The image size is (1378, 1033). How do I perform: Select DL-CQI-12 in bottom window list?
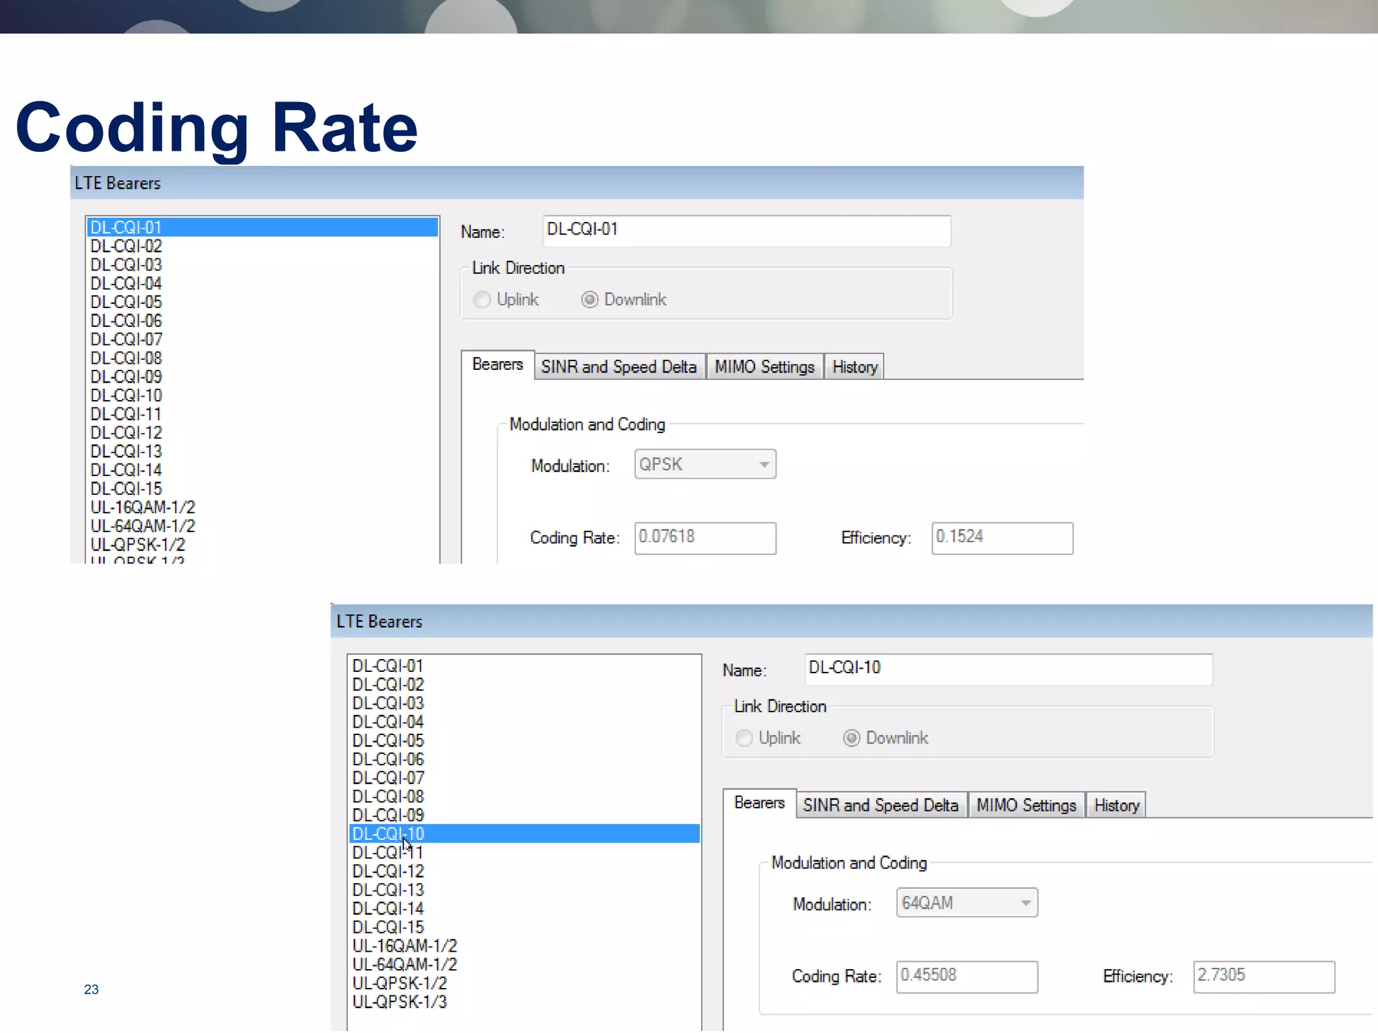[525, 871]
